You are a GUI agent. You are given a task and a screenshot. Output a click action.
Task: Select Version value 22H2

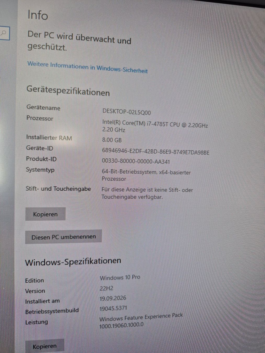pos(106,288)
